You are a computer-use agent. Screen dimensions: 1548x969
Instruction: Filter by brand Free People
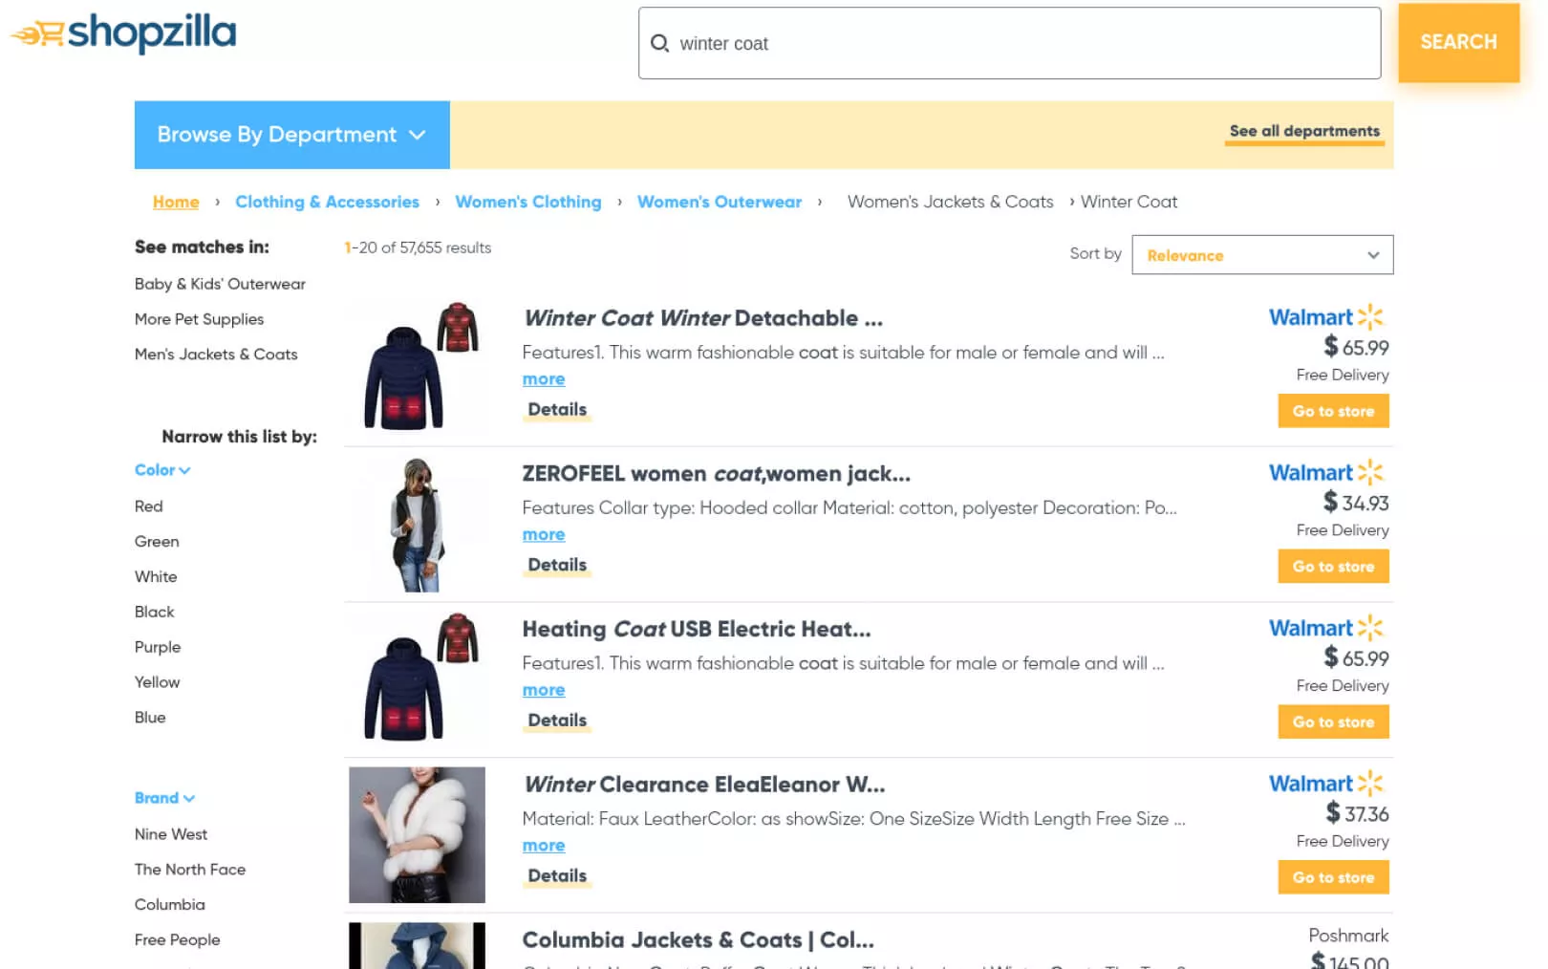(177, 940)
